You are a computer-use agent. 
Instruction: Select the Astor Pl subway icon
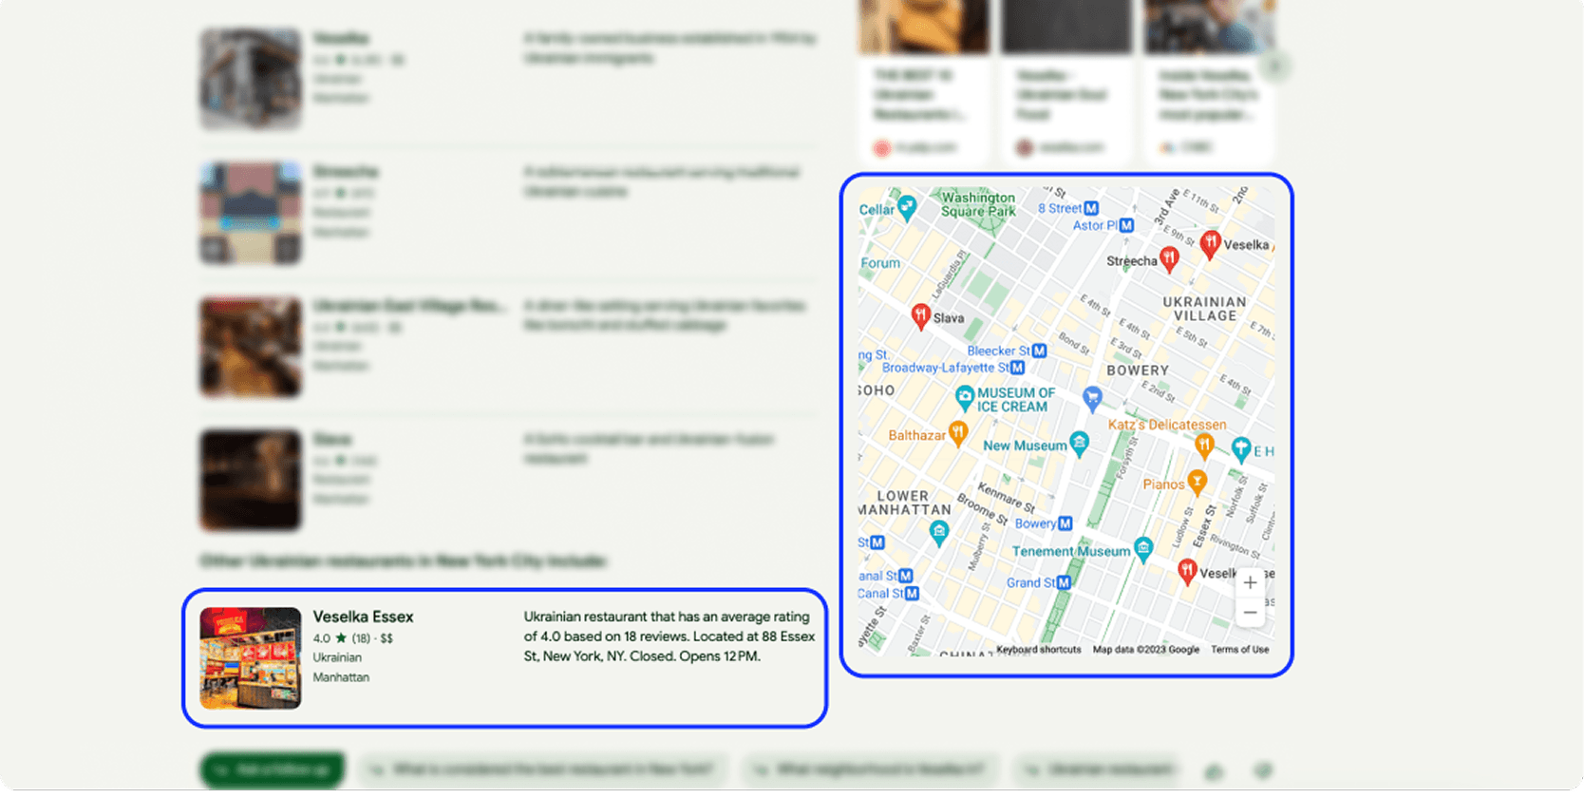pyautogui.click(x=1126, y=225)
